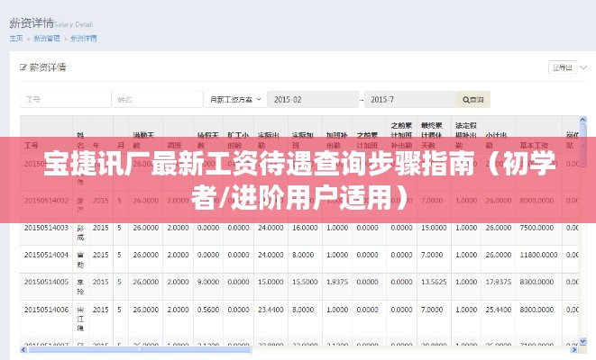Screen dimensions: 596x360
Task: Click the leave days value 9.0000
Action: tap(208, 282)
